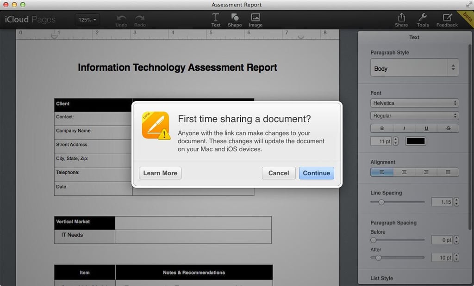Click the Continue button in dialog
The image size is (474, 286).
click(x=317, y=173)
